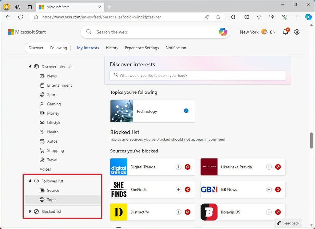Viewport: 315px width, 229px height.
Task: Open the Health interests category
Action: 42,132
